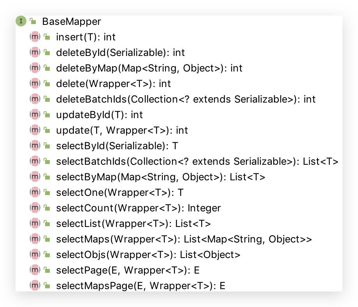Screen dimensions: 358x307
Task: Click the interface icon beside BaseMapper
Action: coord(21,21)
